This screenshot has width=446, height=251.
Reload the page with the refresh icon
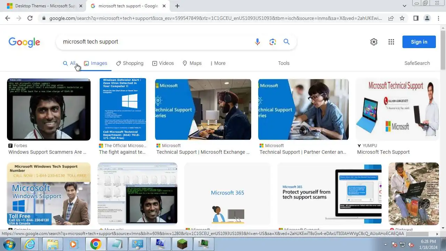pyautogui.click(x=30, y=18)
